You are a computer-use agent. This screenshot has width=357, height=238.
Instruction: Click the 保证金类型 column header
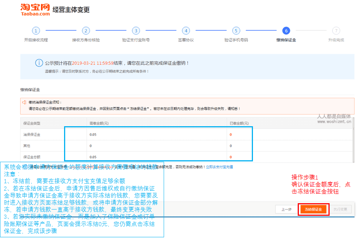[x=31, y=123]
